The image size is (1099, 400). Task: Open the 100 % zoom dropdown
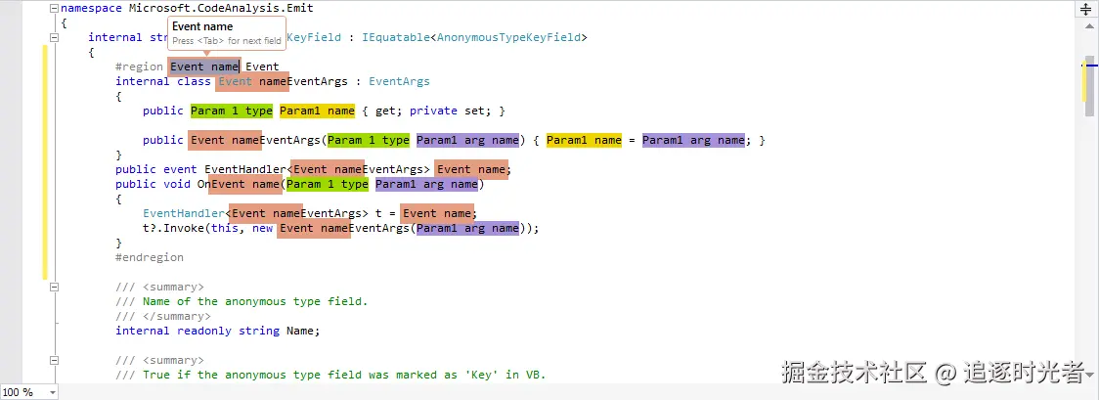coord(28,392)
